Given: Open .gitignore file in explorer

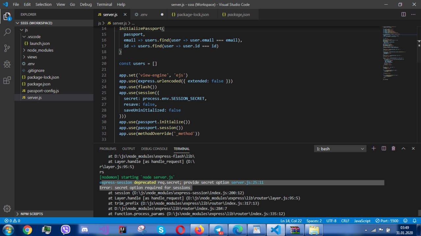Looking at the screenshot, I should pos(54,71).
